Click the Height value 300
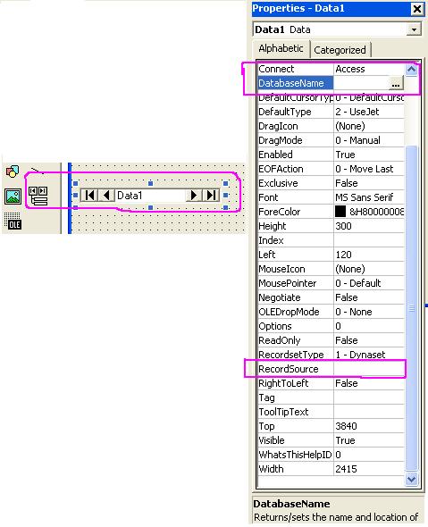Viewport: 428px width, 527px height. [x=343, y=226]
